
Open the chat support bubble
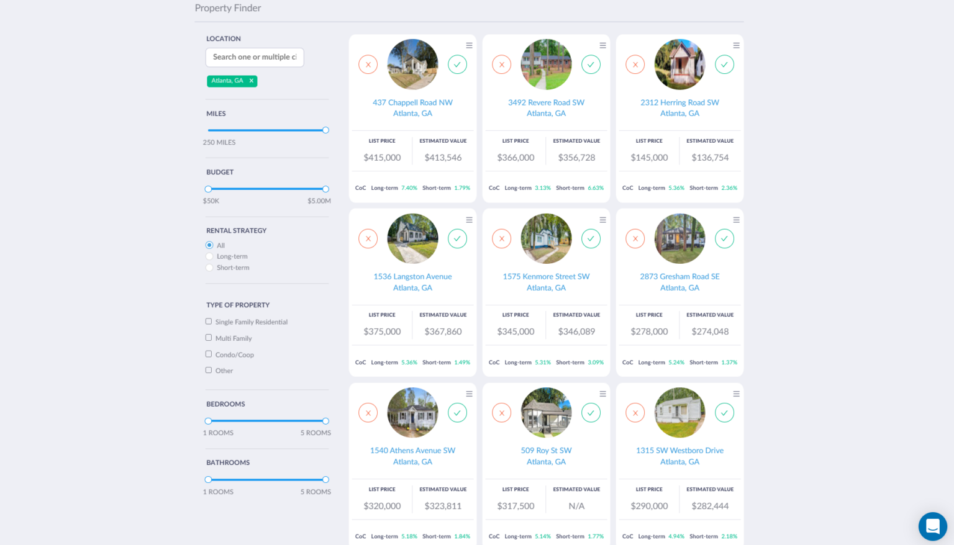point(932,526)
